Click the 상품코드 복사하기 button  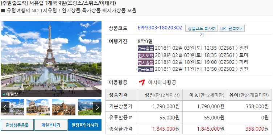(202, 28)
